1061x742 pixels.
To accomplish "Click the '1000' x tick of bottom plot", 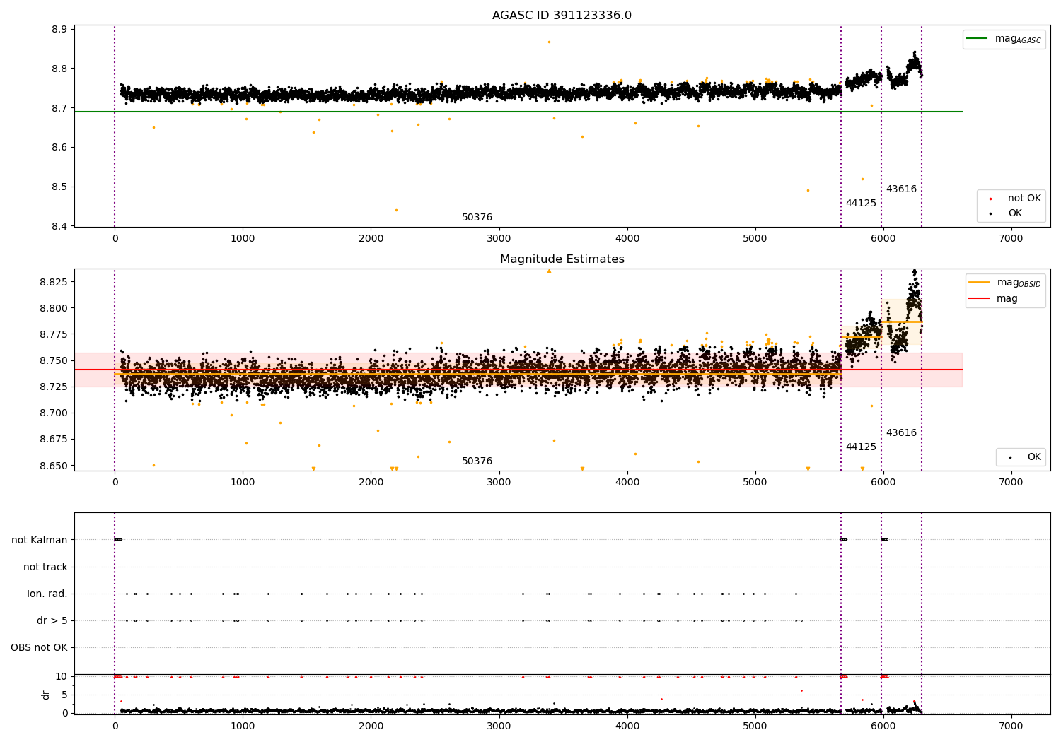I will pos(243,726).
